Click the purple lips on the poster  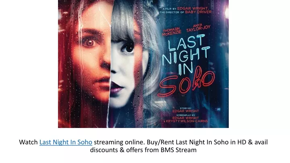pyautogui.click(x=116, y=88)
